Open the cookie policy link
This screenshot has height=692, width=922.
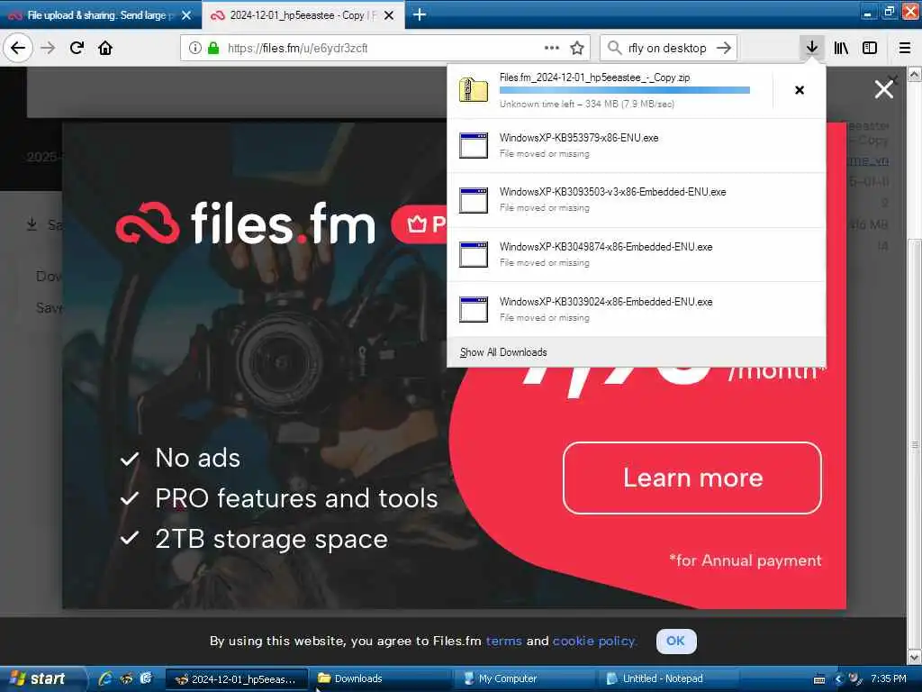click(x=594, y=641)
